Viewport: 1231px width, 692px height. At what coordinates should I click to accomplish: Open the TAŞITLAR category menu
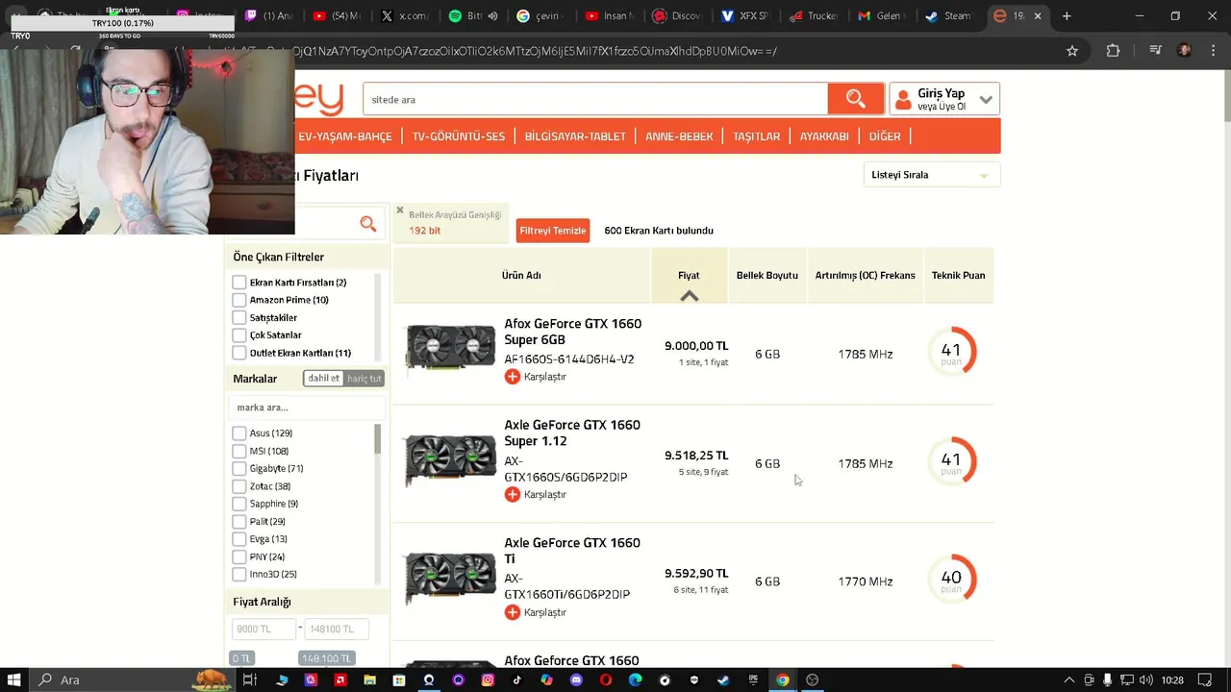[x=757, y=136]
